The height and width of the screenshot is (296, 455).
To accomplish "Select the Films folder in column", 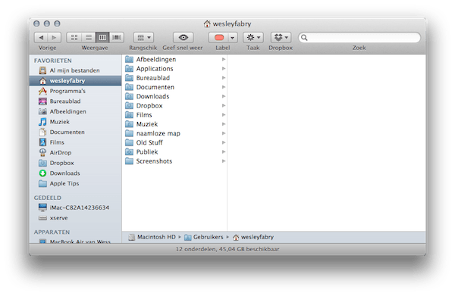I will [174, 115].
